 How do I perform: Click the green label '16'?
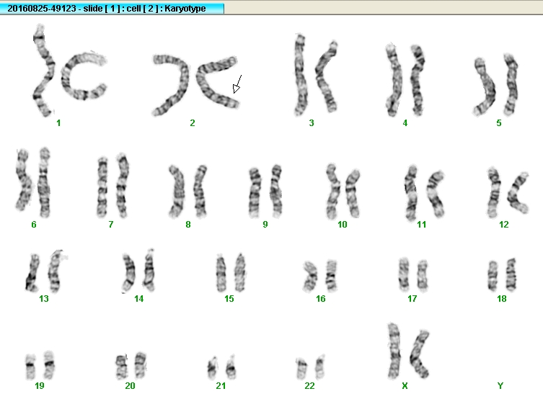click(x=321, y=298)
